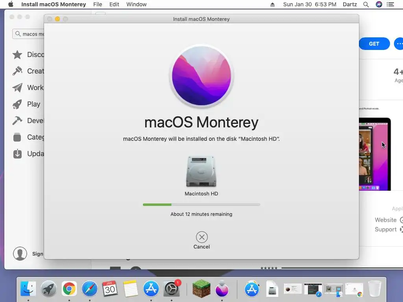Open the Window menu
This screenshot has height=302, width=403.
[x=136, y=4]
